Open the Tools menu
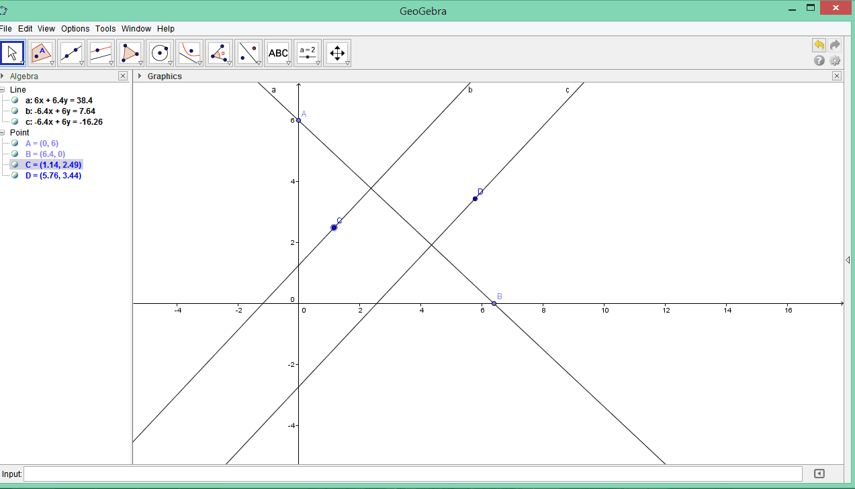Screen dimensions: 855x489 click(105, 28)
